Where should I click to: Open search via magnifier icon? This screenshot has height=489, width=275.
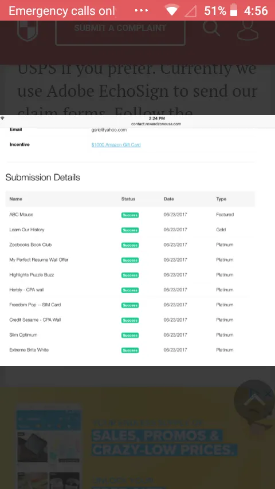[x=211, y=28]
